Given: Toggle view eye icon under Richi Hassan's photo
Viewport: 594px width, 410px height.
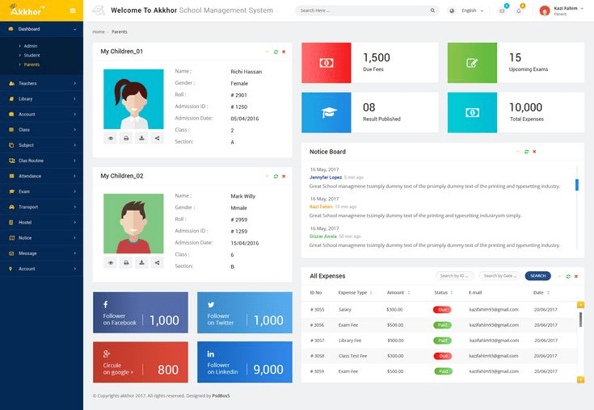Looking at the screenshot, I should (x=111, y=138).
